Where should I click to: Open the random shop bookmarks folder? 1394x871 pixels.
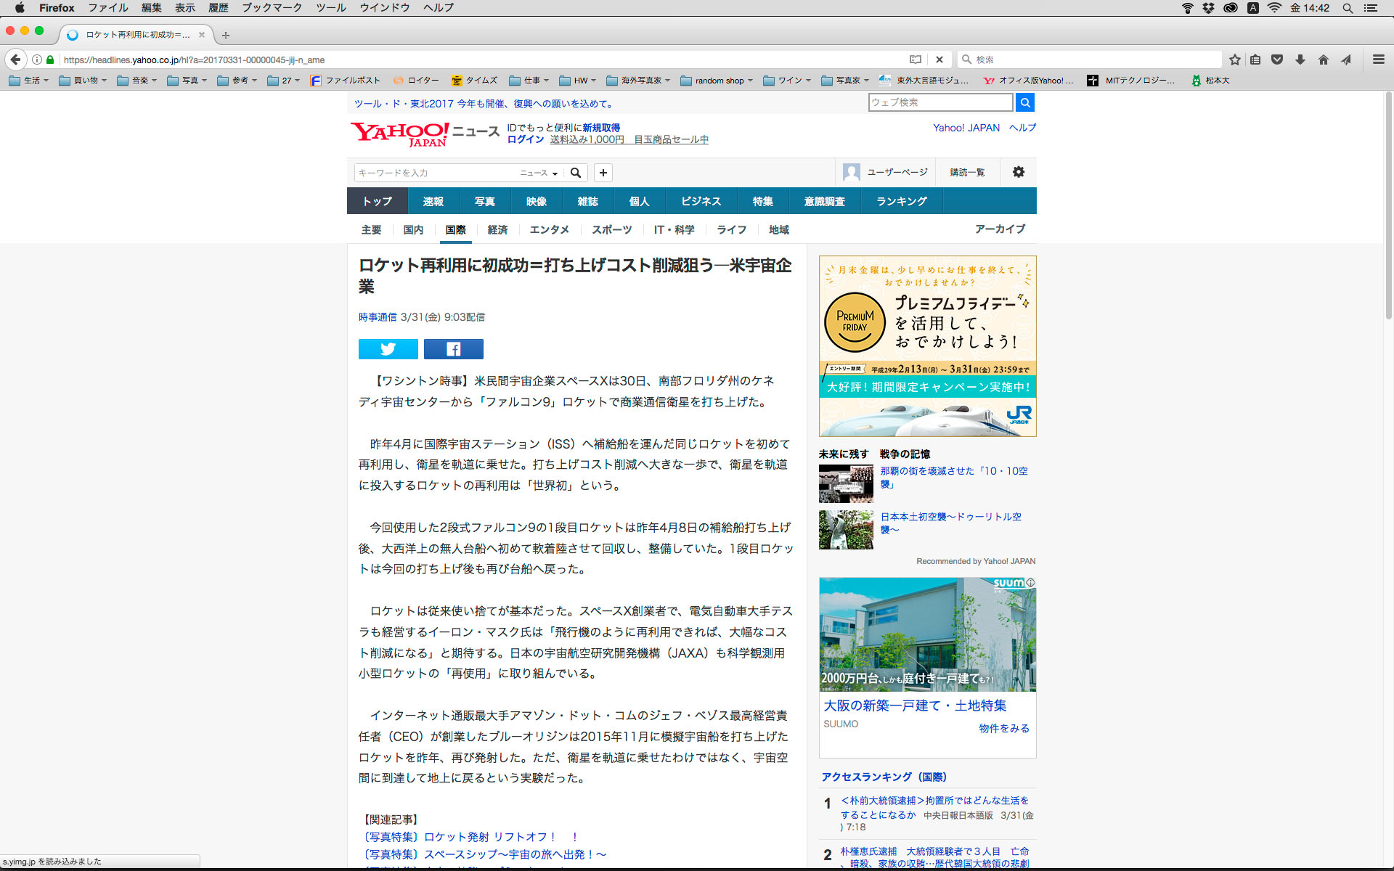tap(716, 81)
